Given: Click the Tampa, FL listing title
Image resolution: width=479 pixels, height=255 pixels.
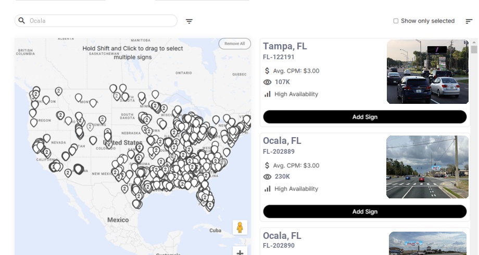Looking at the screenshot, I should pyautogui.click(x=285, y=46).
